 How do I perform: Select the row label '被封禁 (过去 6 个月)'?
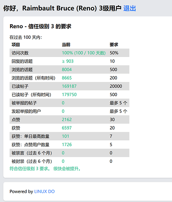(x=32, y=161)
